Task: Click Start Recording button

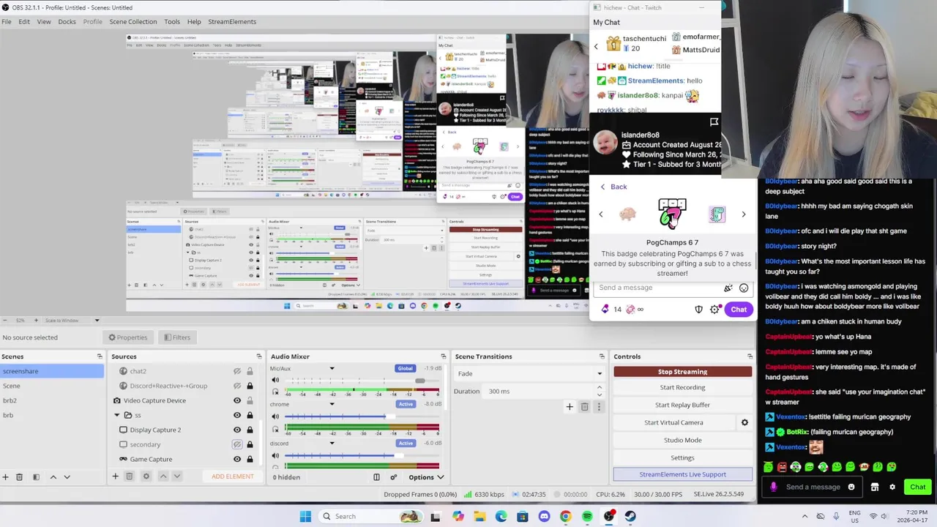Action: [682, 387]
